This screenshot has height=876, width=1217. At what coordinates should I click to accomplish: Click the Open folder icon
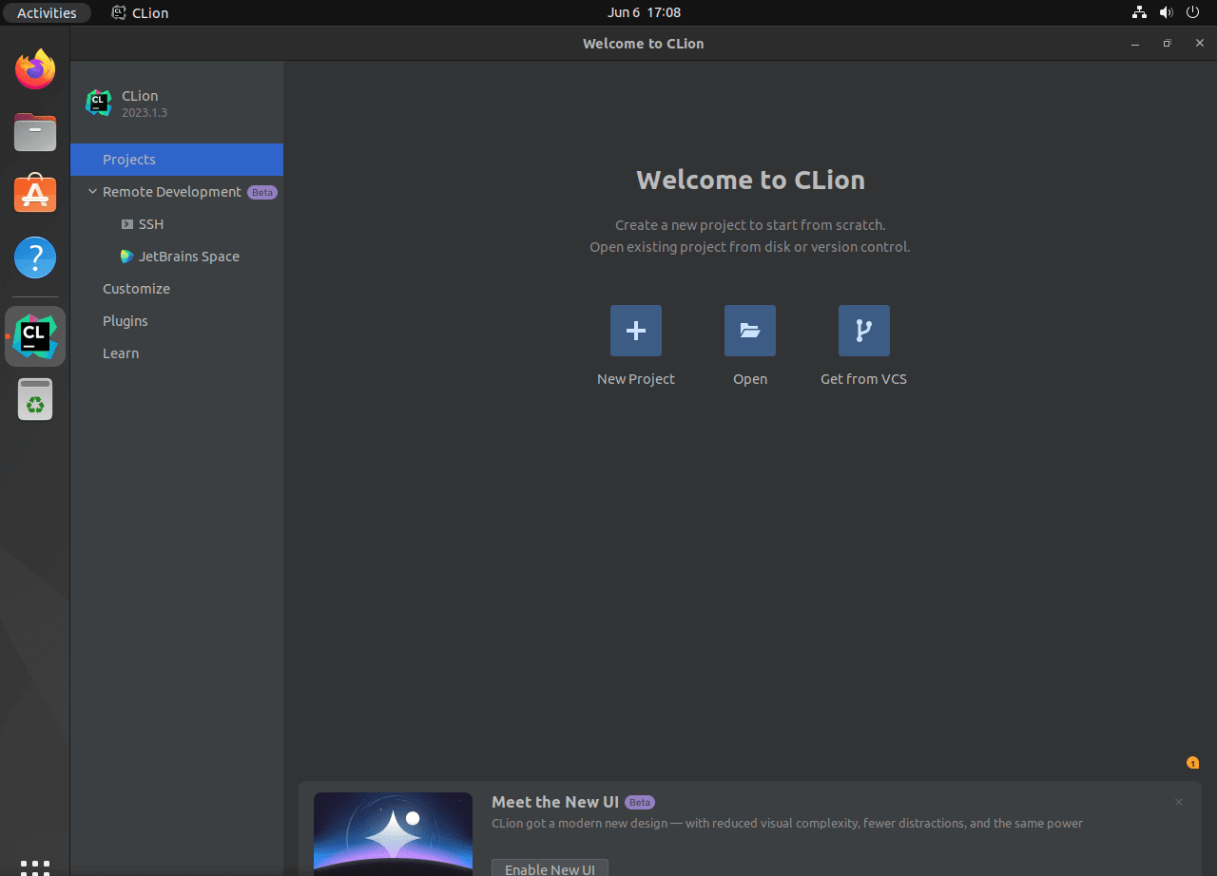(x=749, y=331)
